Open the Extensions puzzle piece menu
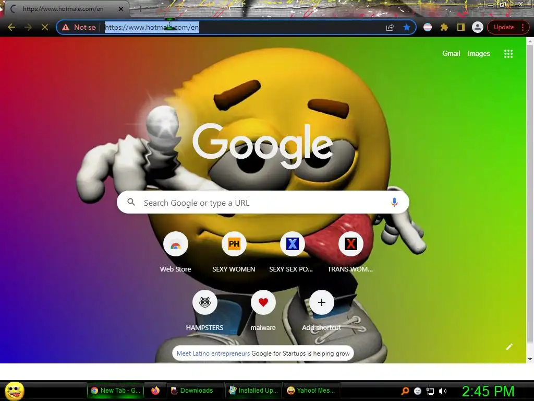 (x=444, y=27)
